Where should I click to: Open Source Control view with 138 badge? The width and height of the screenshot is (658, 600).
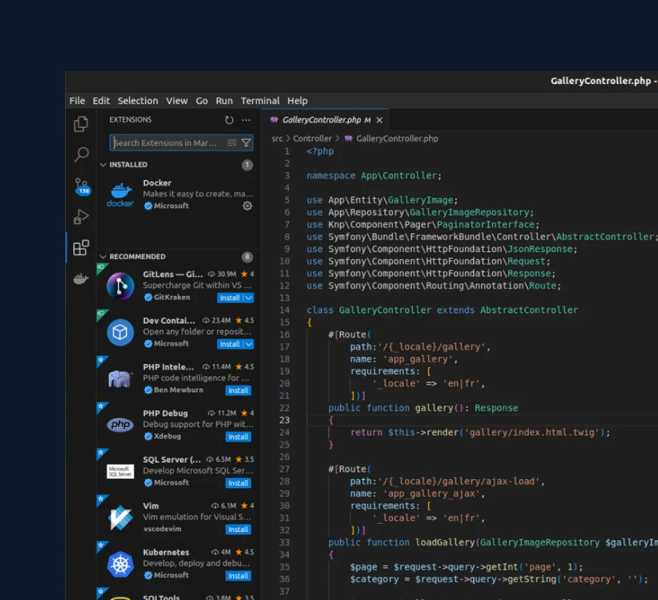click(x=81, y=186)
